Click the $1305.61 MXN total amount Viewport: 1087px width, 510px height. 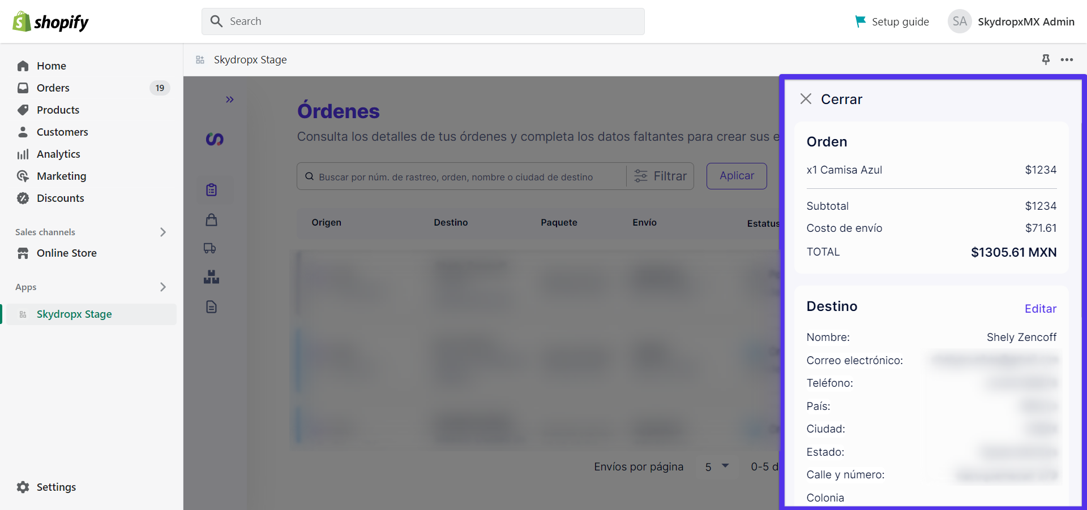click(x=1013, y=252)
